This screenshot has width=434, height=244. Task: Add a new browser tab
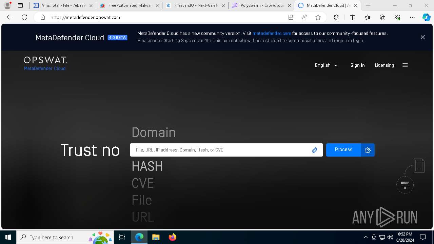coord(368,5)
